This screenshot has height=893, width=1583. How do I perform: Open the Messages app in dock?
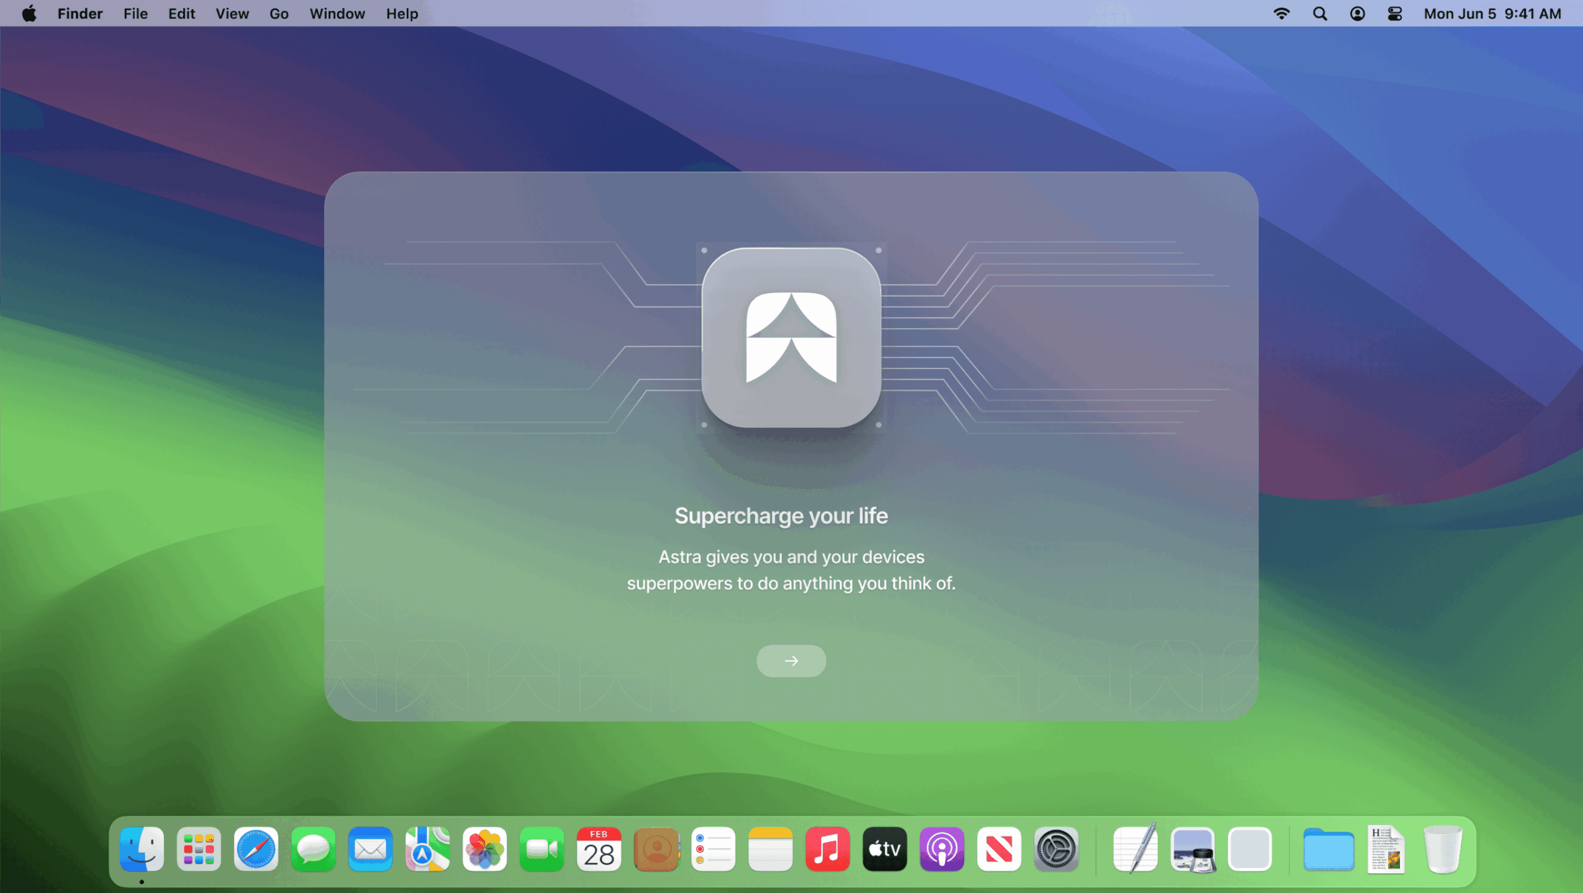tap(313, 849)
